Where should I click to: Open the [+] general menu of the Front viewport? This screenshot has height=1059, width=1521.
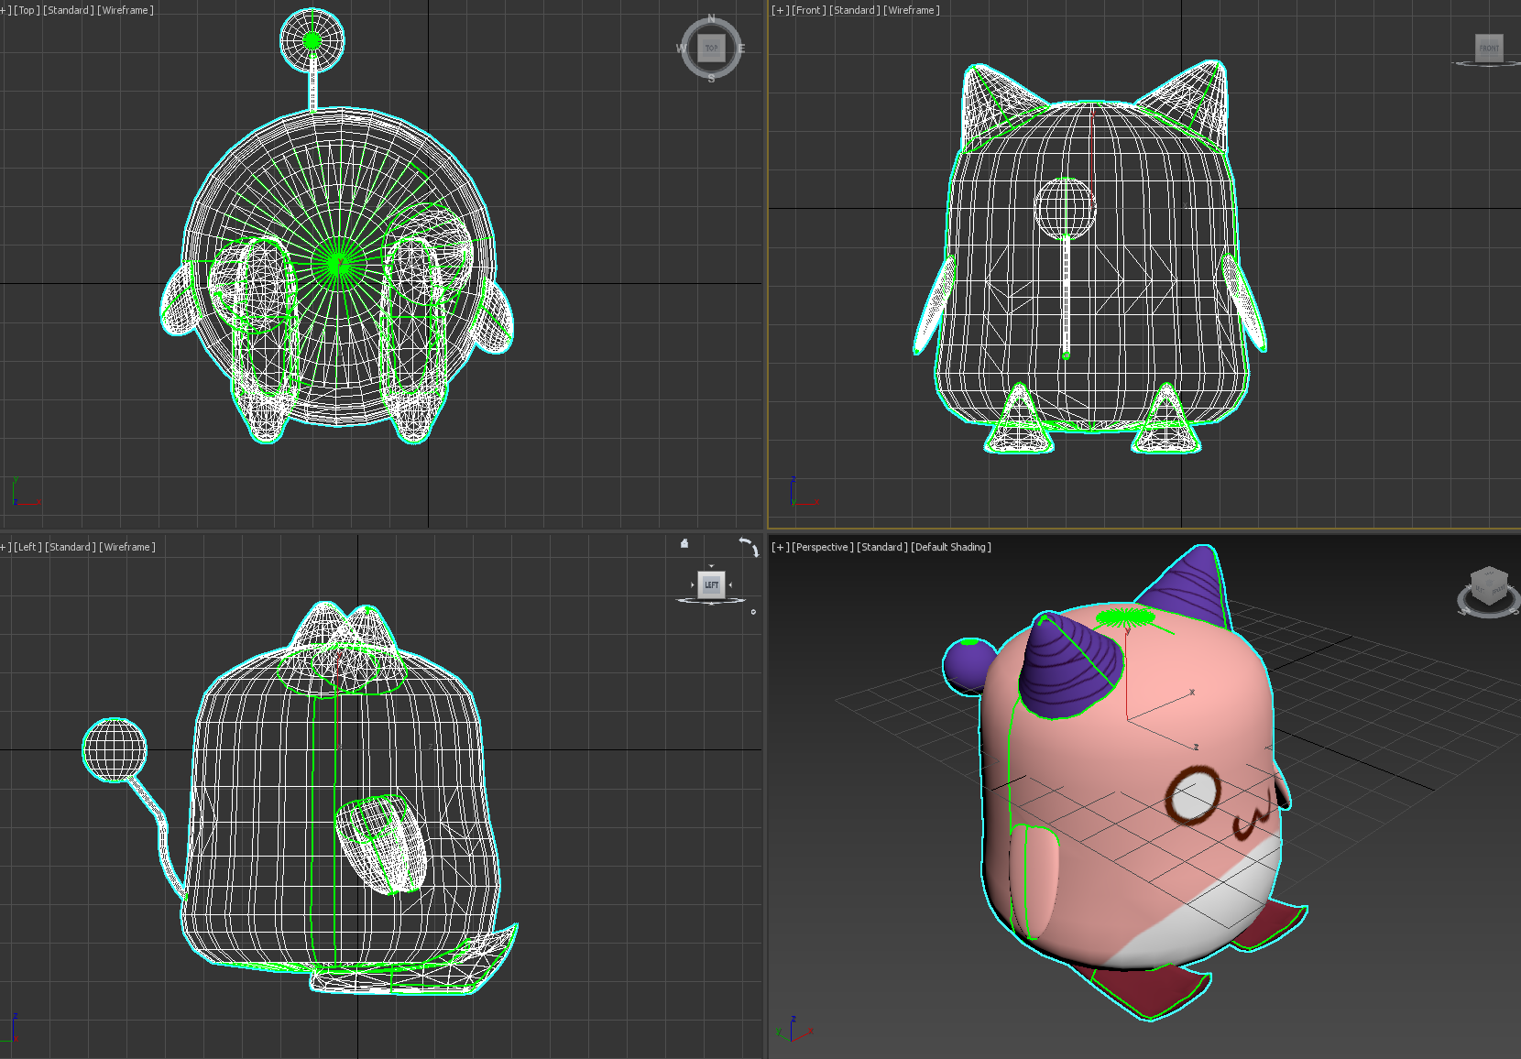pos(780,10)
